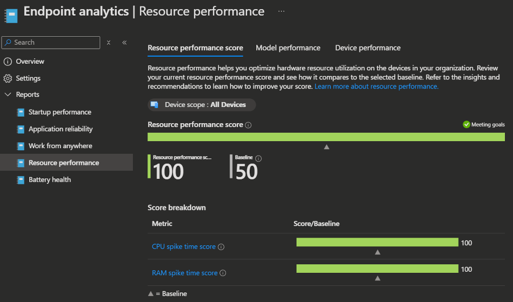Switch to the Model performance tab
The height and width of the screenshot is (302, 513).
(288, 48)
